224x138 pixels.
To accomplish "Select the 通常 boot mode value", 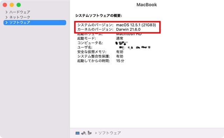I will coord(120,38).
